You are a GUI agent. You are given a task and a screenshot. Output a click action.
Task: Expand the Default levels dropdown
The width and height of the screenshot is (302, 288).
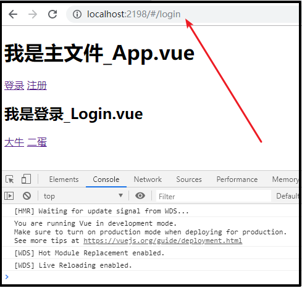pos(287,196)
